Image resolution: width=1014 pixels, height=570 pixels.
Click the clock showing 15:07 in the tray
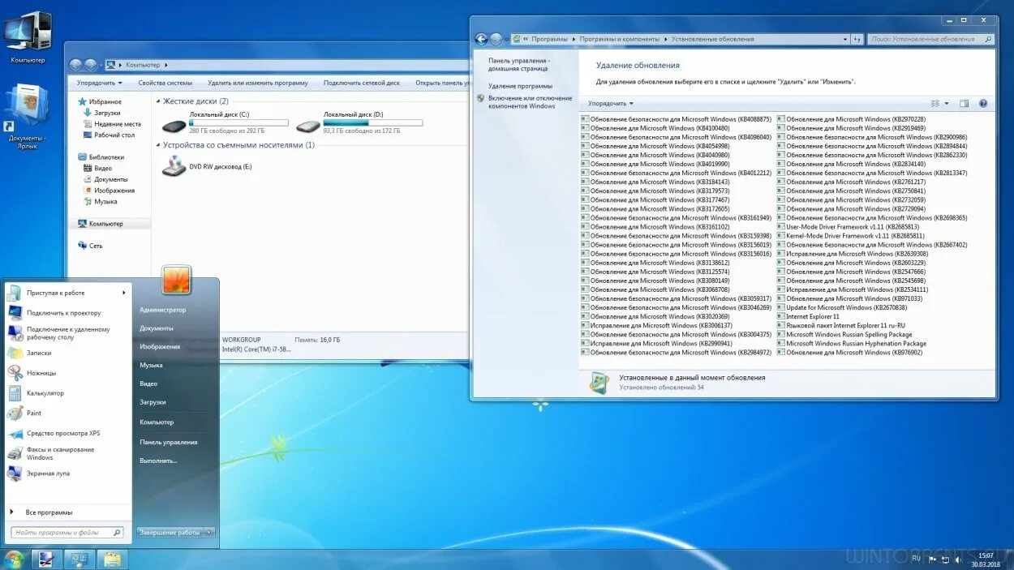tap(986, 555)
